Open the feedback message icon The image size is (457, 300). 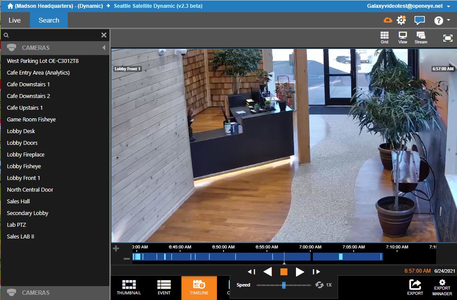tap(419, 20)
